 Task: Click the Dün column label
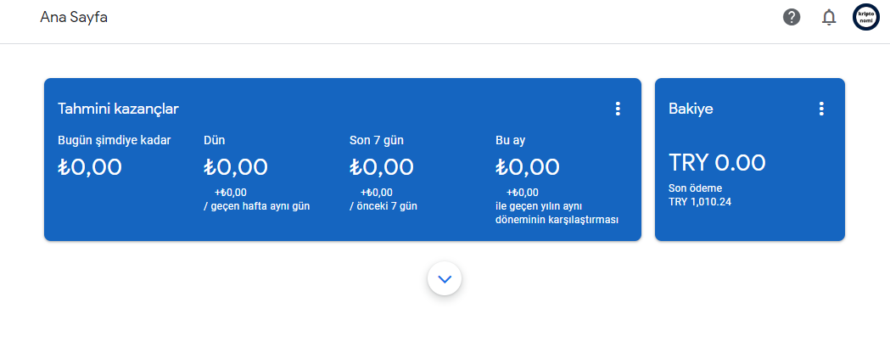(x=215, y=140)
